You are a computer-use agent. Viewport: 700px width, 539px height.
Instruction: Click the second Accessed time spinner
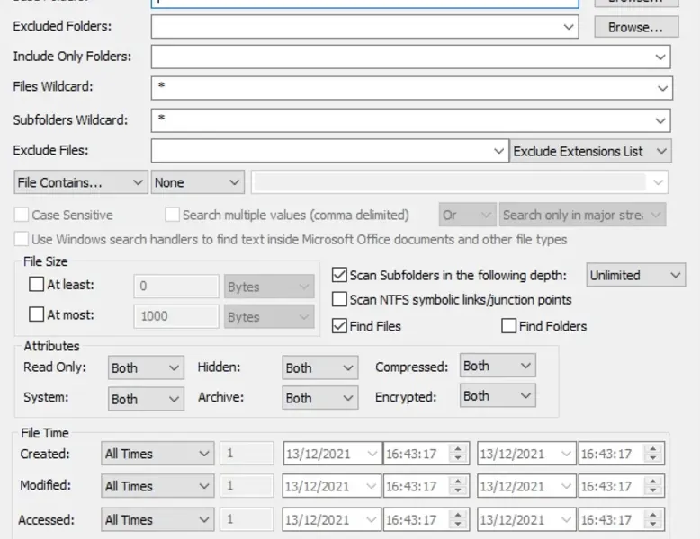pyautogui.click(x=653, y=519)
